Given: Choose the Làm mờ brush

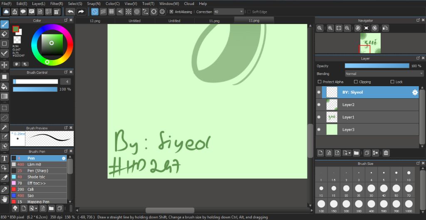Looking at the screenshot, I should tap(39, 164).
